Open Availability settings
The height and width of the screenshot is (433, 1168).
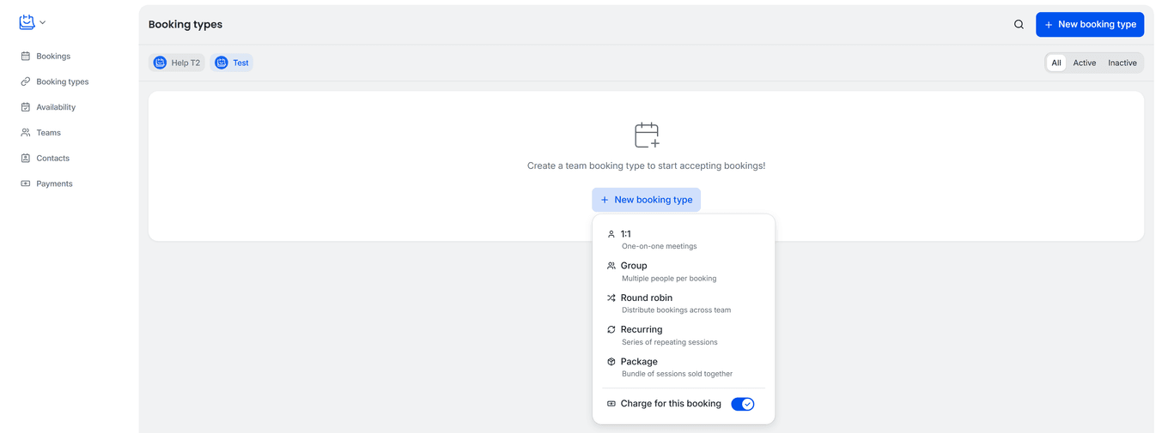tap(56, 107)
